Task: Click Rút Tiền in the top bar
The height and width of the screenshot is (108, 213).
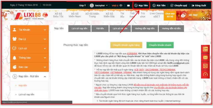Action: (159, 5)
